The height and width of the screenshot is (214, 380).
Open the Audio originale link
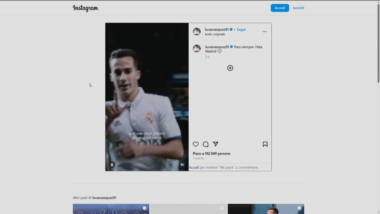(x=215, y=34)
